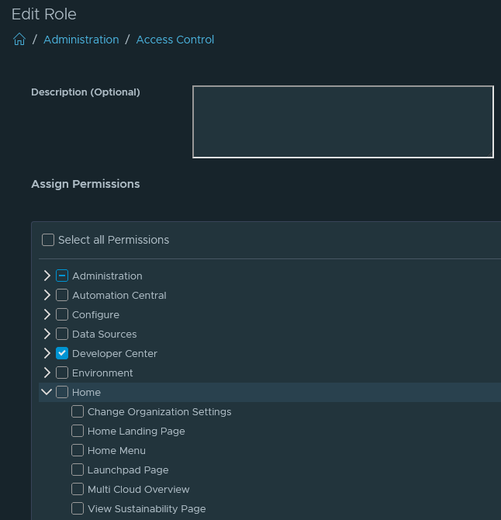The height and width of the screenshot is (520, 501).
Task: Go to the Access Control breadcrumb
Action: [175, 40]
